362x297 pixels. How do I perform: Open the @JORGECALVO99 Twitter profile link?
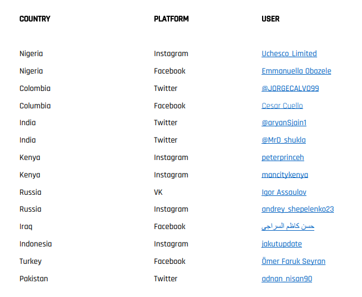coord(290,88)
